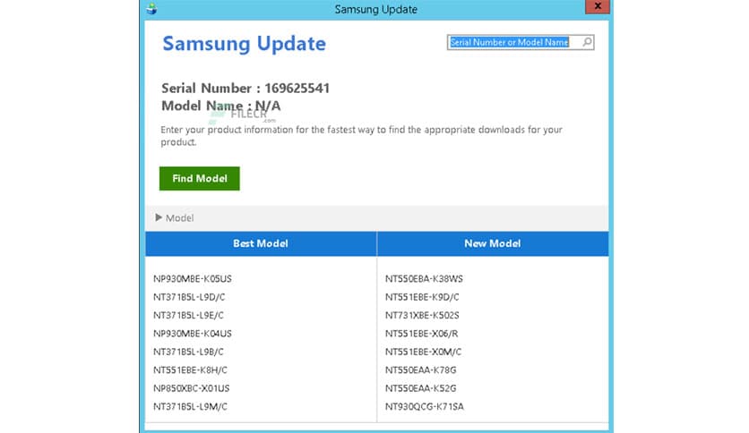Image resolution: width=749 pixels, height=433 pixels.
Task: Pick new model NT930QCG-K71SA
Action: pyautogui.click(x=425, y=407)
